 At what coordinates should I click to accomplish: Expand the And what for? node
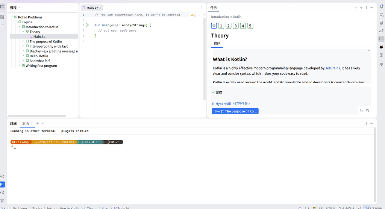23,61
